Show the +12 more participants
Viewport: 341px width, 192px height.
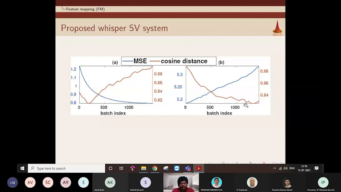point(12,183)
